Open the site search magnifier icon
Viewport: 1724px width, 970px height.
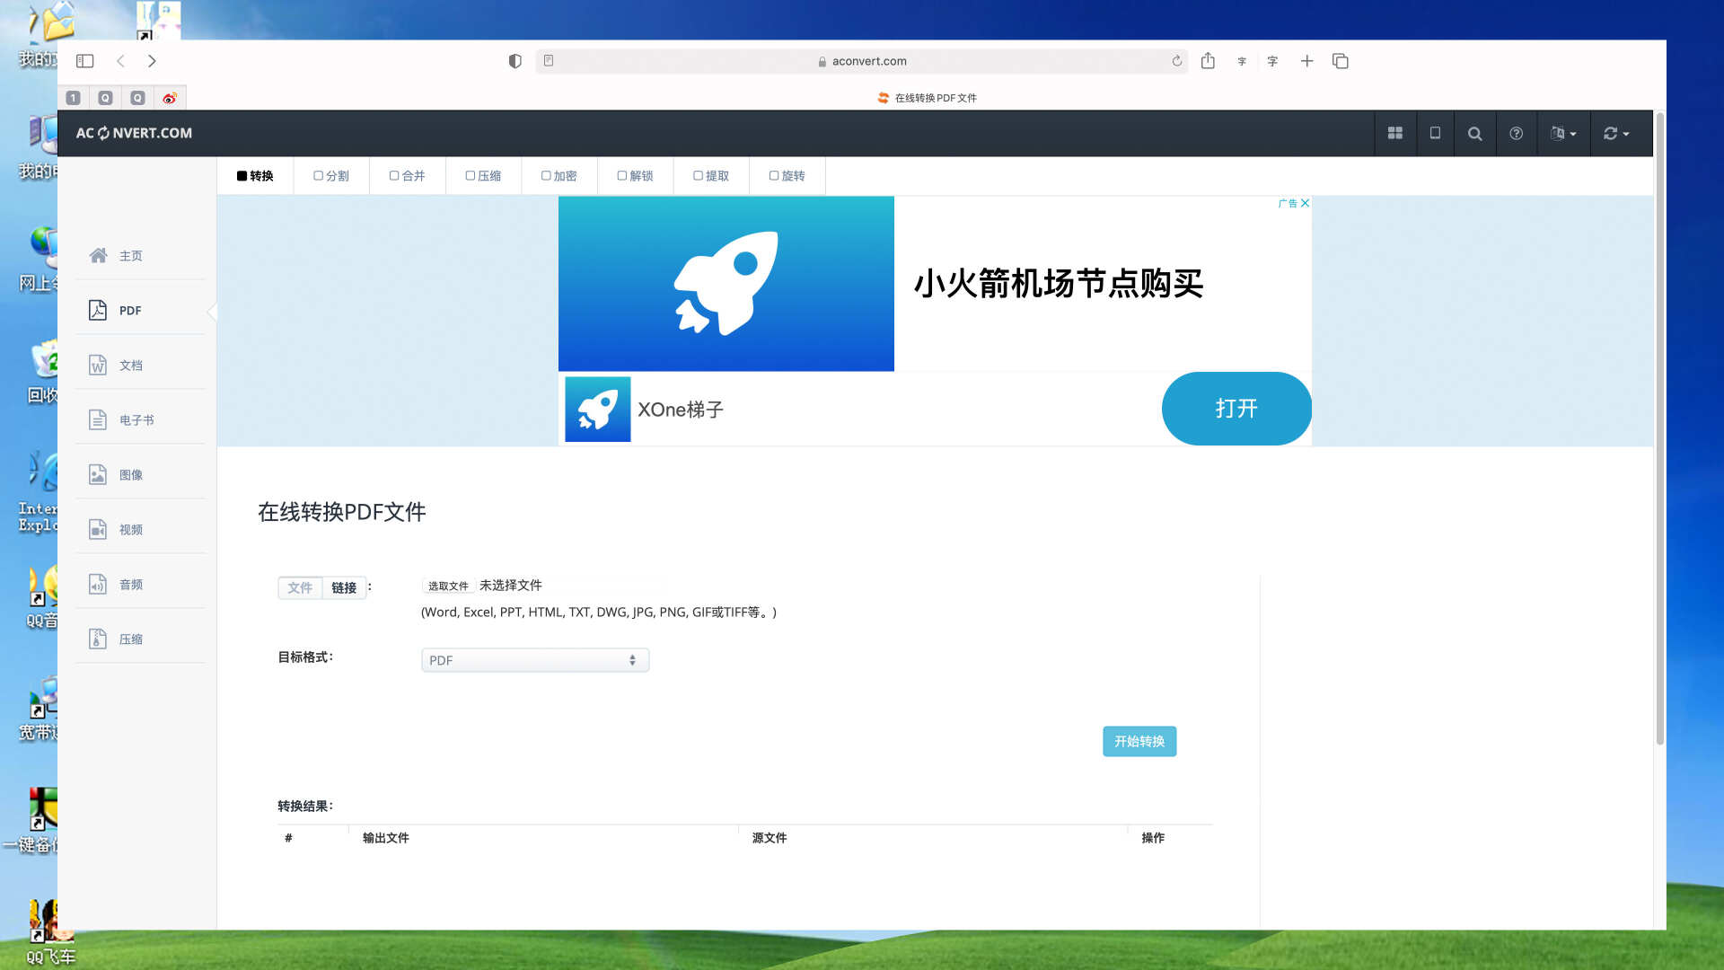point(1474,133)
